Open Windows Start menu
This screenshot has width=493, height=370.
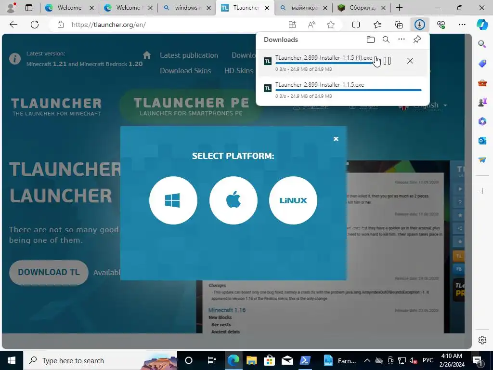tap(12, 360)
